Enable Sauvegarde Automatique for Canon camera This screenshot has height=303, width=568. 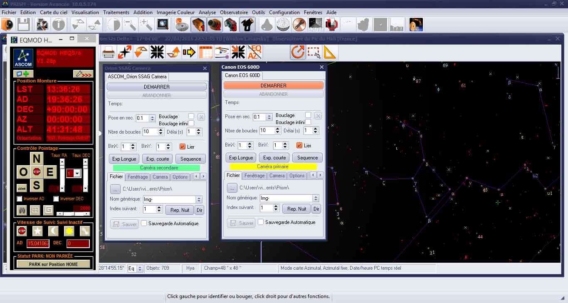261,222
